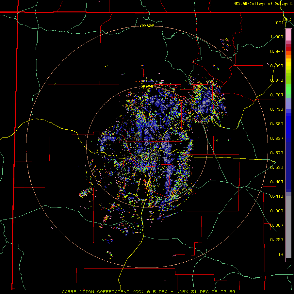Click the gray lower section of the color bar
Viewport: 294px width, 294px height.
click(x=288, y=227)
